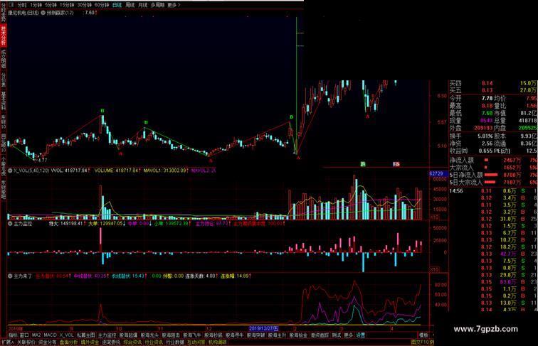
Task: Click the 模板 template button
Action: tap(424, 335)
